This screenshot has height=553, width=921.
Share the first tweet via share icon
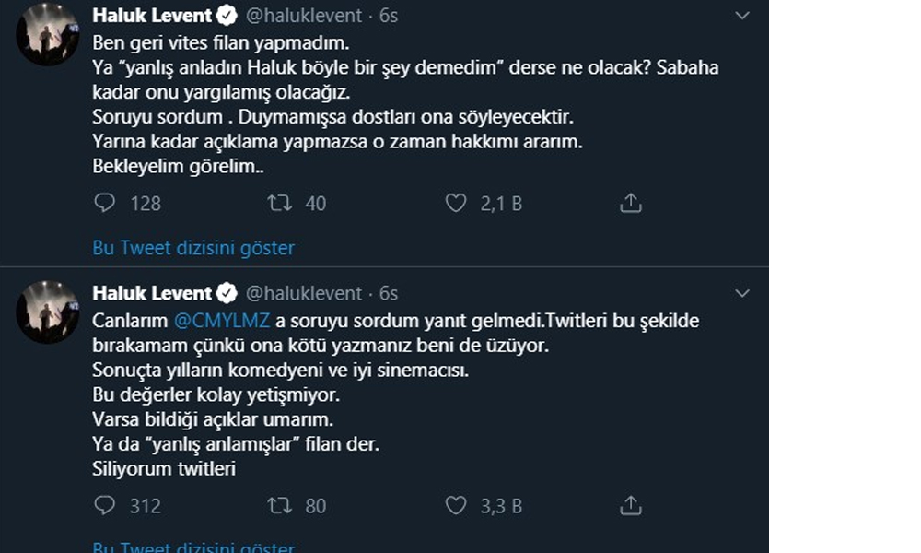coord(631,203)
